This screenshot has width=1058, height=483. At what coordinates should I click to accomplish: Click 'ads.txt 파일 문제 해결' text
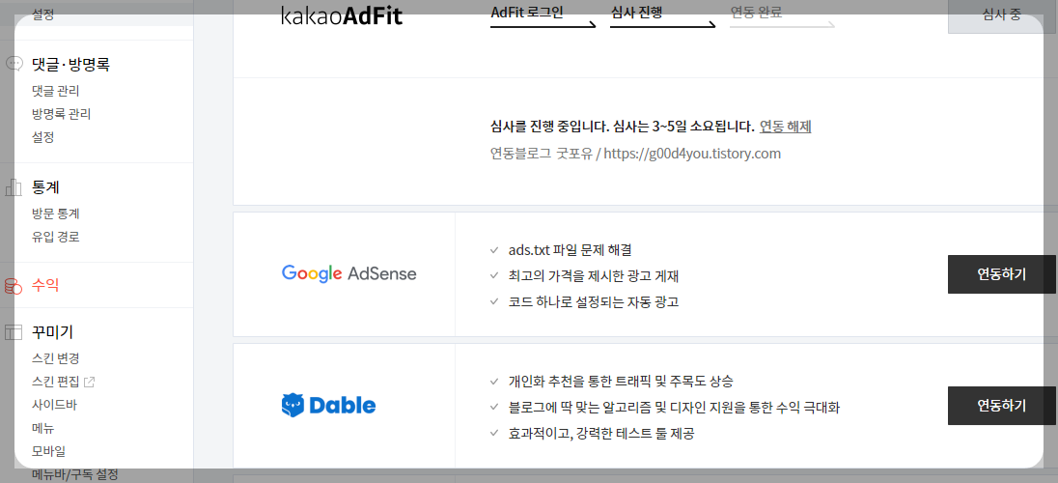pos(571,250)
